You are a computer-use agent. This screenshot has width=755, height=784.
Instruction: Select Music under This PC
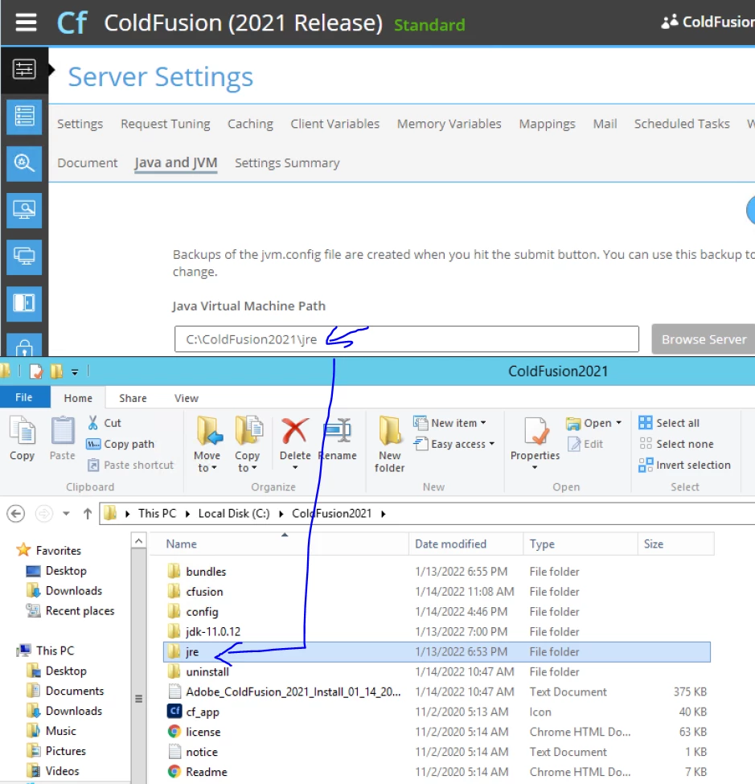click(60, 730)
